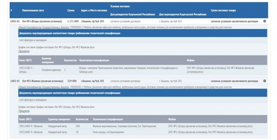Click the Техническая спецификация header in the lot 1 table
Image resolution: width=277 pixels, height=140 pixels.
[x=94, y=60]
